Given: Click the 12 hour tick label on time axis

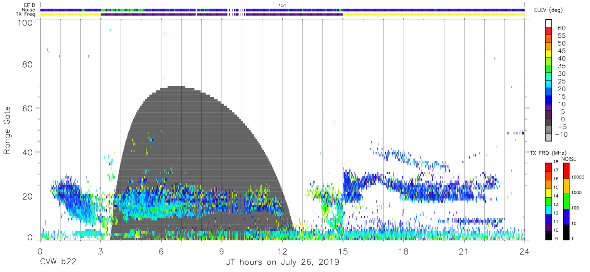Looking at the screenshot, I should tap(282, 251).
